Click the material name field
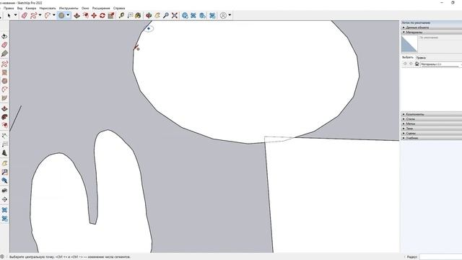462x260 pixels. (440, 38)
